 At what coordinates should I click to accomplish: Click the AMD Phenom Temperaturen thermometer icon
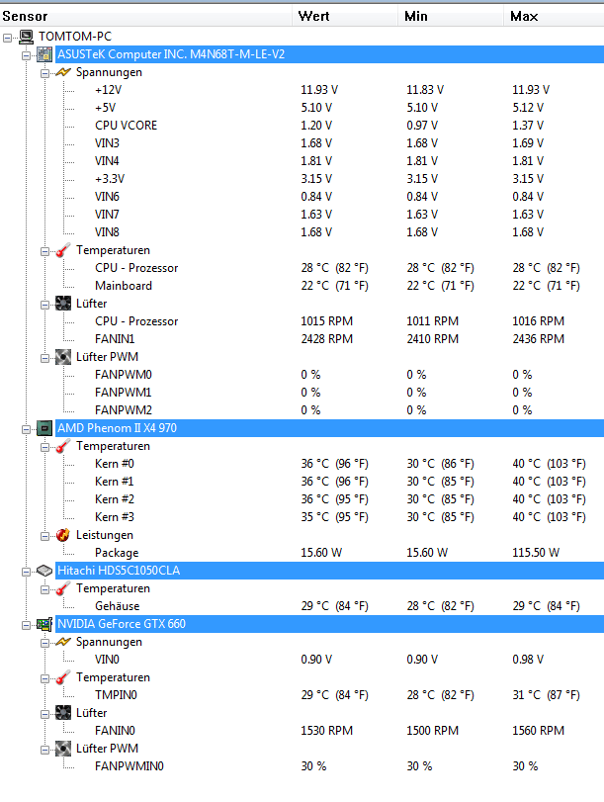point(63,446)
